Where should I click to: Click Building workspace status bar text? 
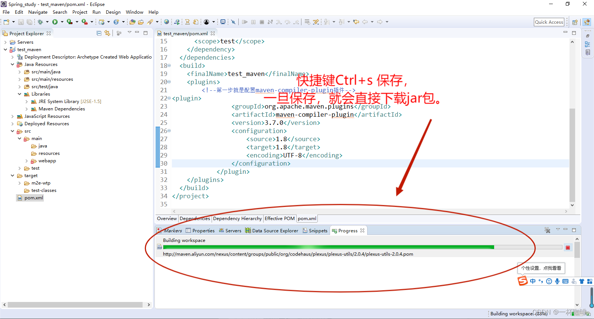[519, 313]
